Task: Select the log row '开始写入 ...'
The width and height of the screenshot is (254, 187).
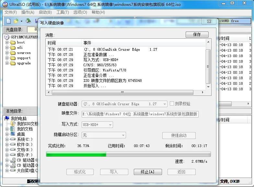Action: point(126,86)
